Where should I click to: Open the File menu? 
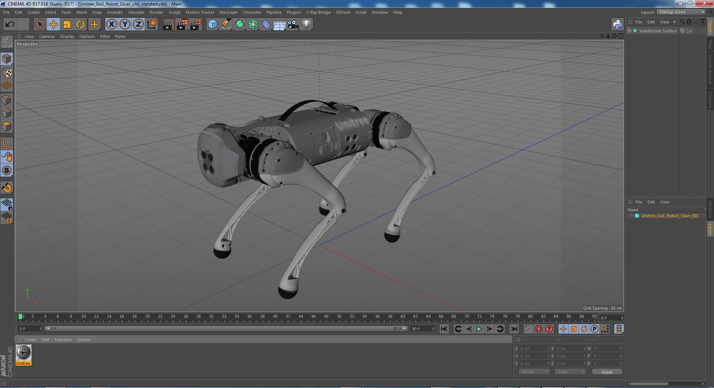6,12
